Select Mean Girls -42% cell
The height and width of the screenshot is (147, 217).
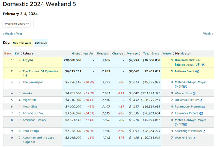[x=90, y=107]
